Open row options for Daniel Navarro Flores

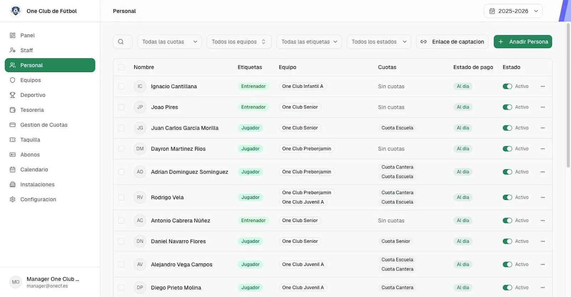(542, 241)
